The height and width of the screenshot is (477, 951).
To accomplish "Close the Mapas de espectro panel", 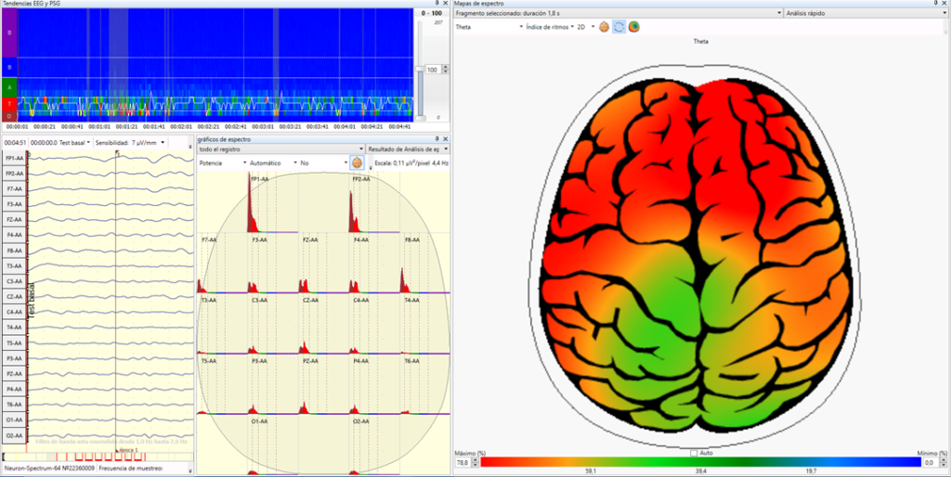I will pos(944,4).
